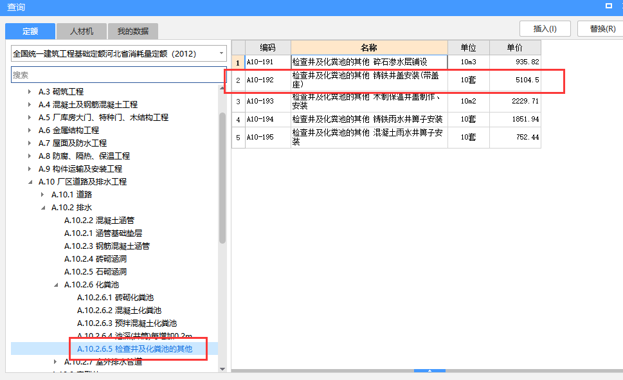Viewport: 623px width, 380px height.
Task: Open the 我的数据 tab
Action: (132, 31)
